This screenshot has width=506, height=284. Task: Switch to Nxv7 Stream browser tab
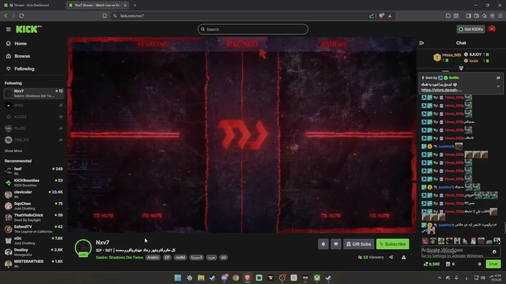coord(98,5)
